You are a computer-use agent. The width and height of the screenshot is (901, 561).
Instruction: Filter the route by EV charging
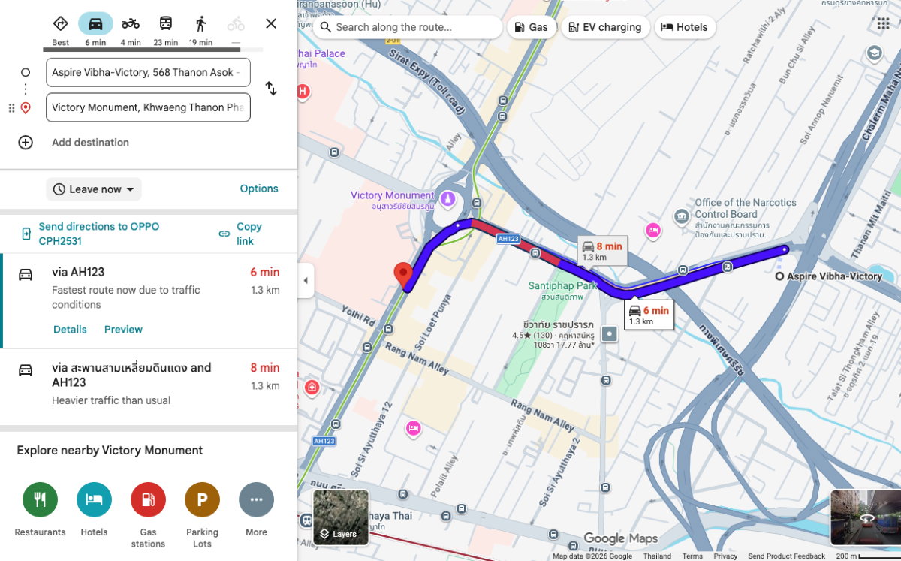pos(605,27)
